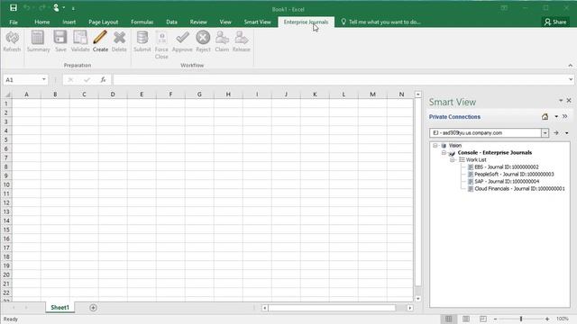The height and width of the screenshot is (324, 577).
Task: Click the Refresh ribbon icon
Action: click(12, 38)
